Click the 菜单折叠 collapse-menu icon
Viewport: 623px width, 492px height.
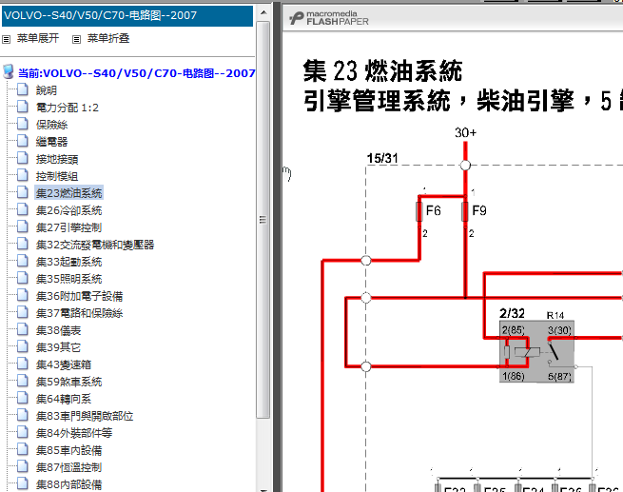tap(76, 39)
